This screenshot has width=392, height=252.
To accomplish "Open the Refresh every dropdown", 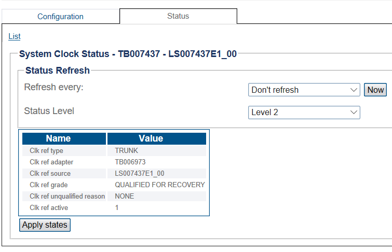I will point(304,90).
